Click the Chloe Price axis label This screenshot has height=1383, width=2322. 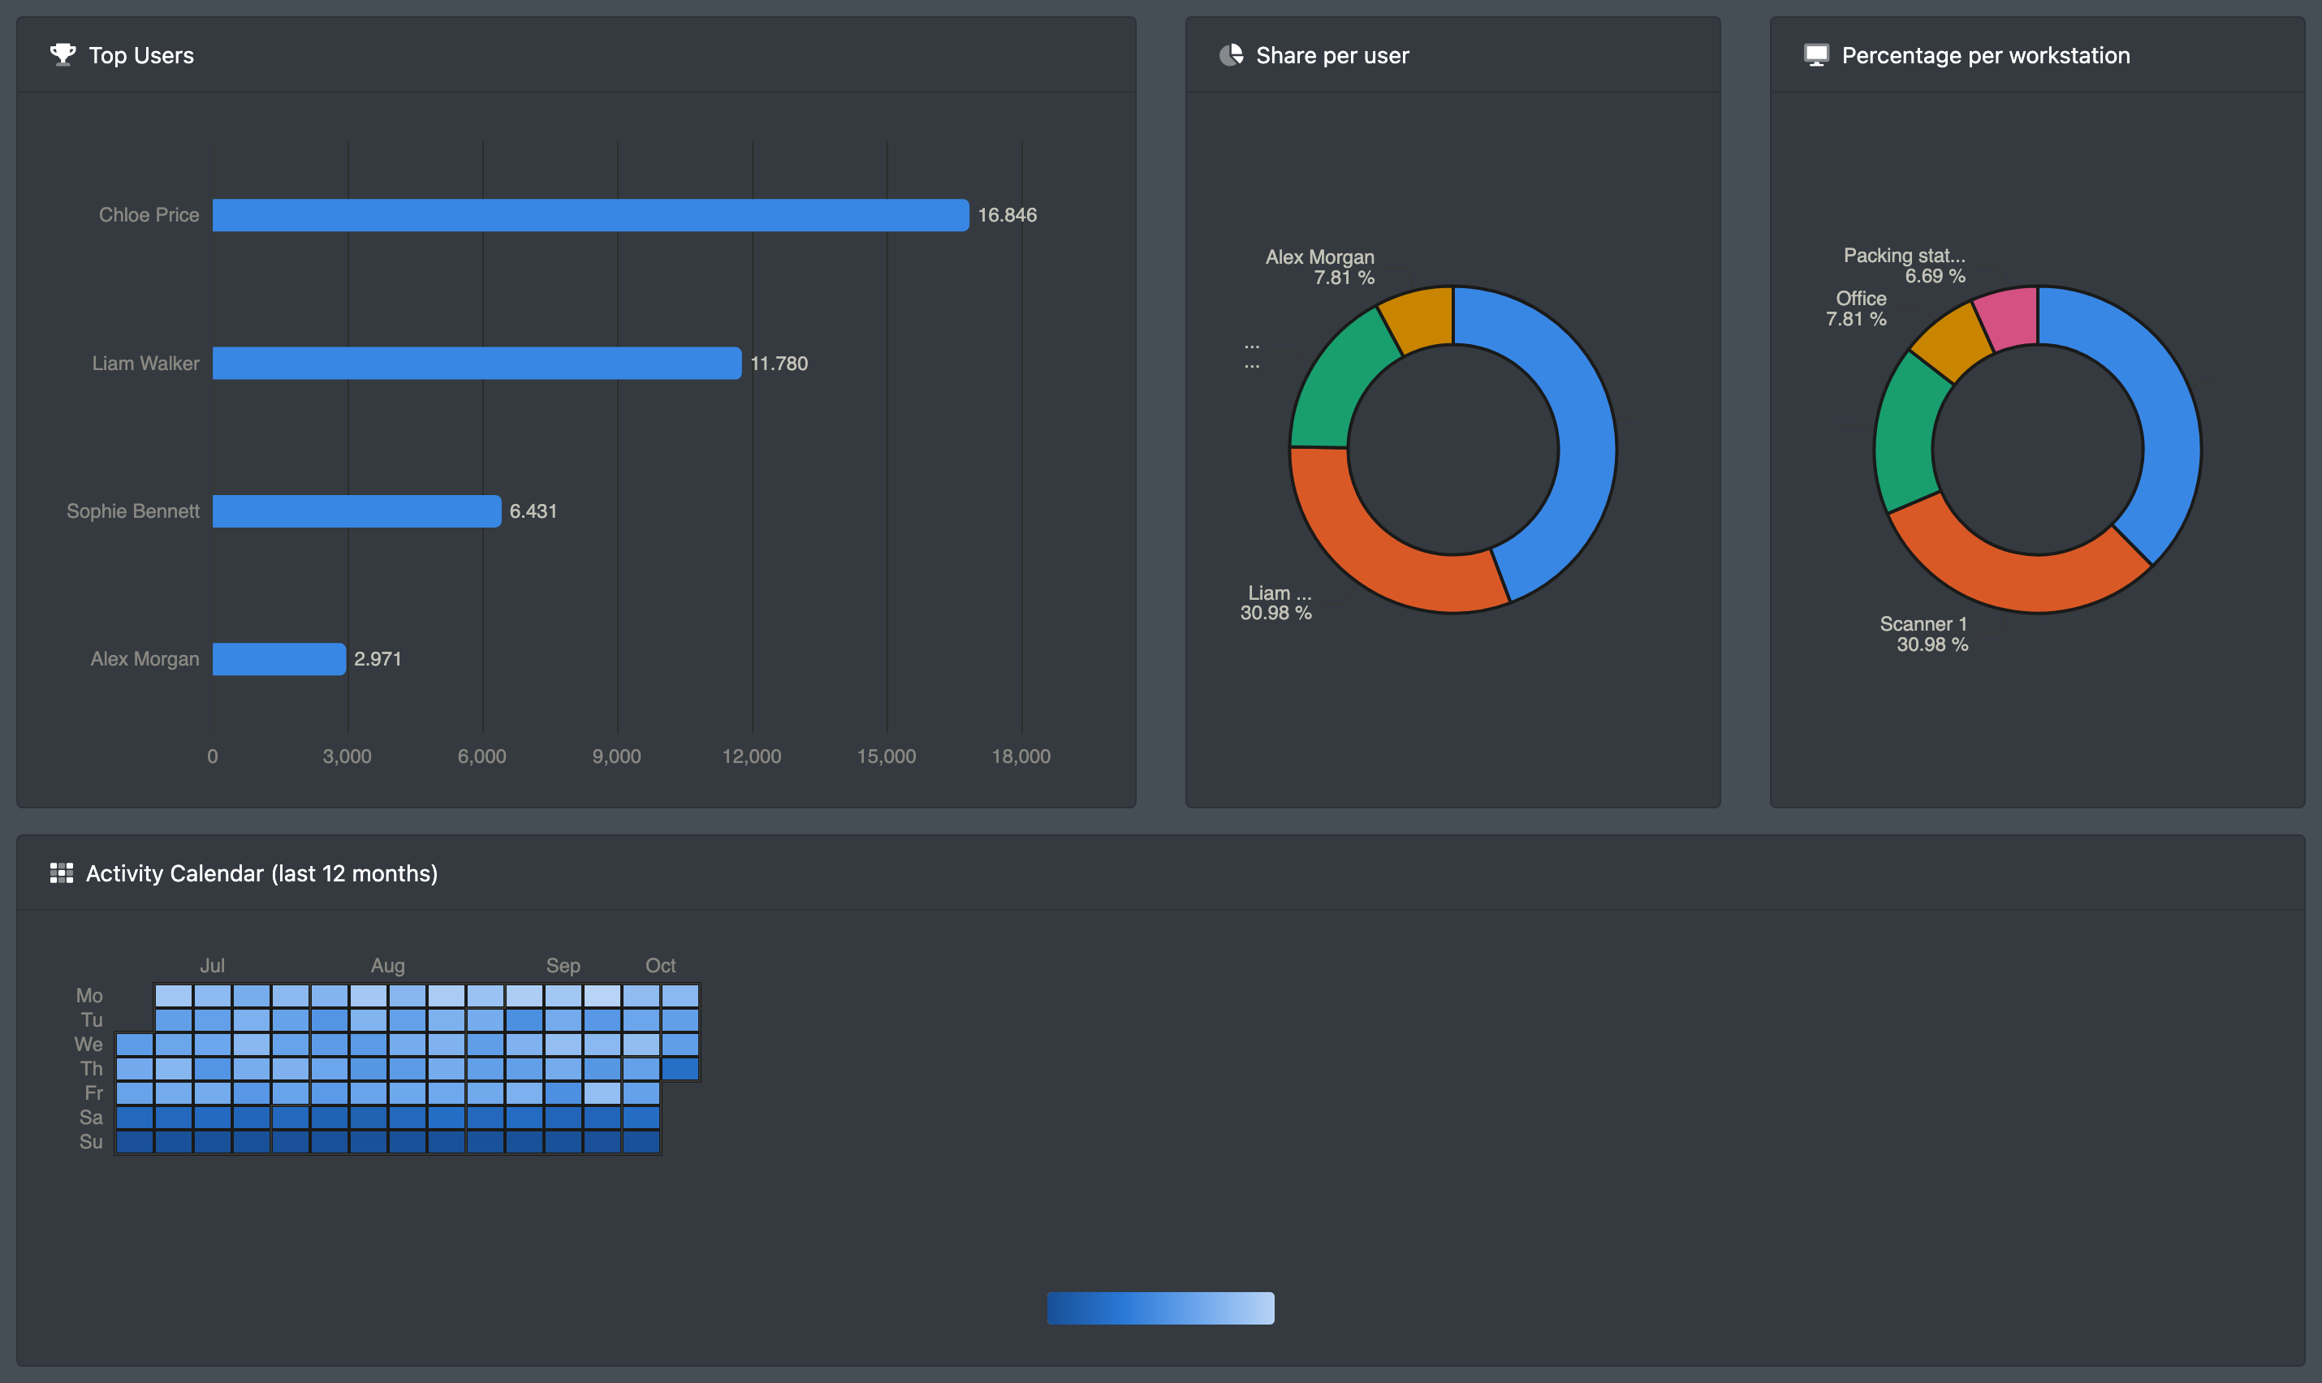click(149, 215)
